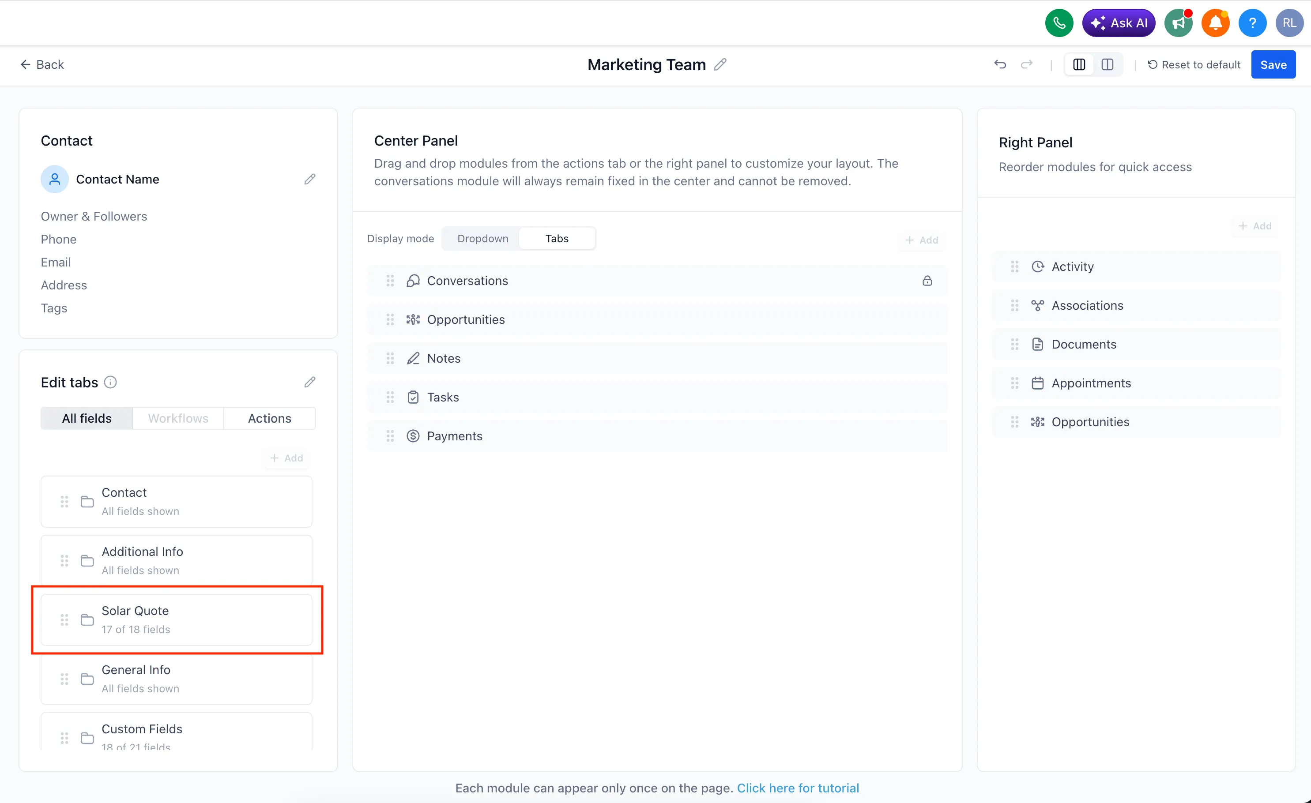Keep Tabs selected in Display mode
The height and width of the screenshot is (803, 1311).
pyautogui.click(x=557, y=238)
